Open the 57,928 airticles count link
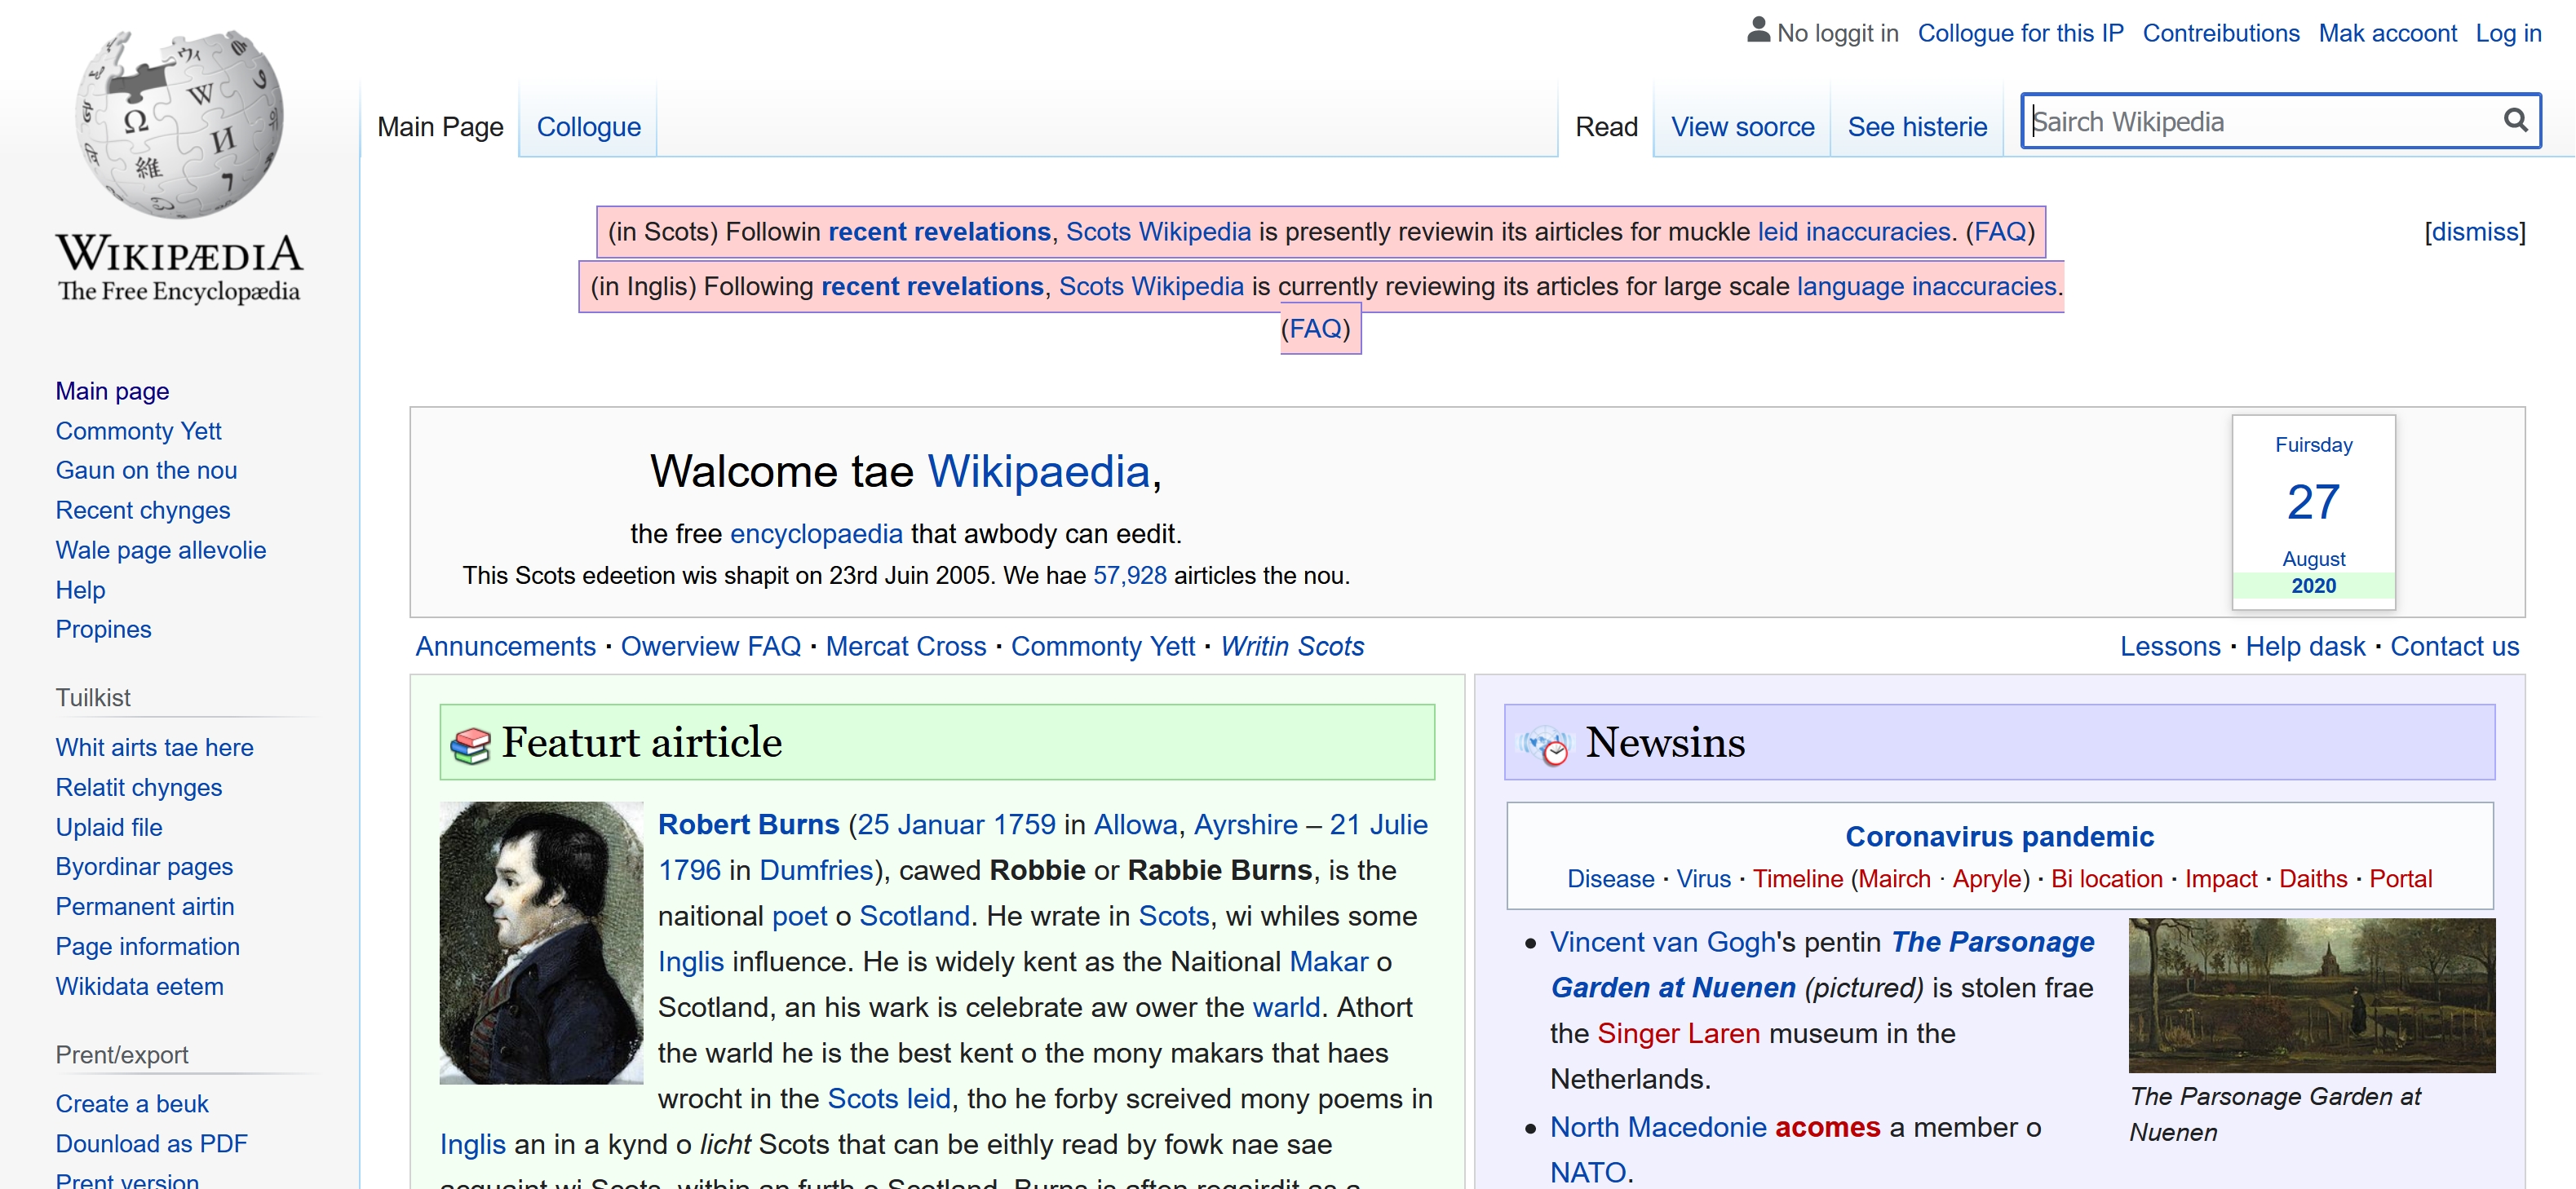The image size is (2576, 1189). click(x=1129, y=576)
